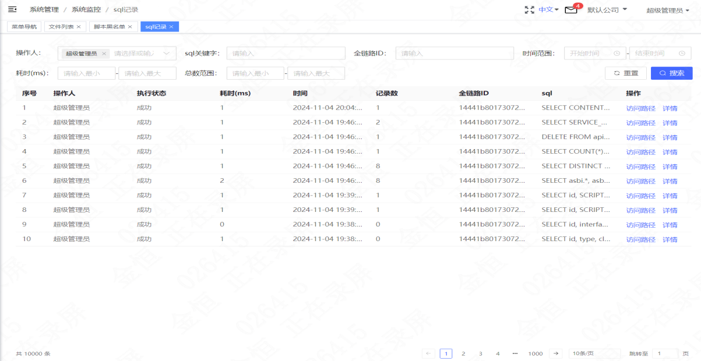Image resolution: width=701 pixels, height=361 pixels.
Task: Go to previous page arrow
Action: tap(428, 353)
